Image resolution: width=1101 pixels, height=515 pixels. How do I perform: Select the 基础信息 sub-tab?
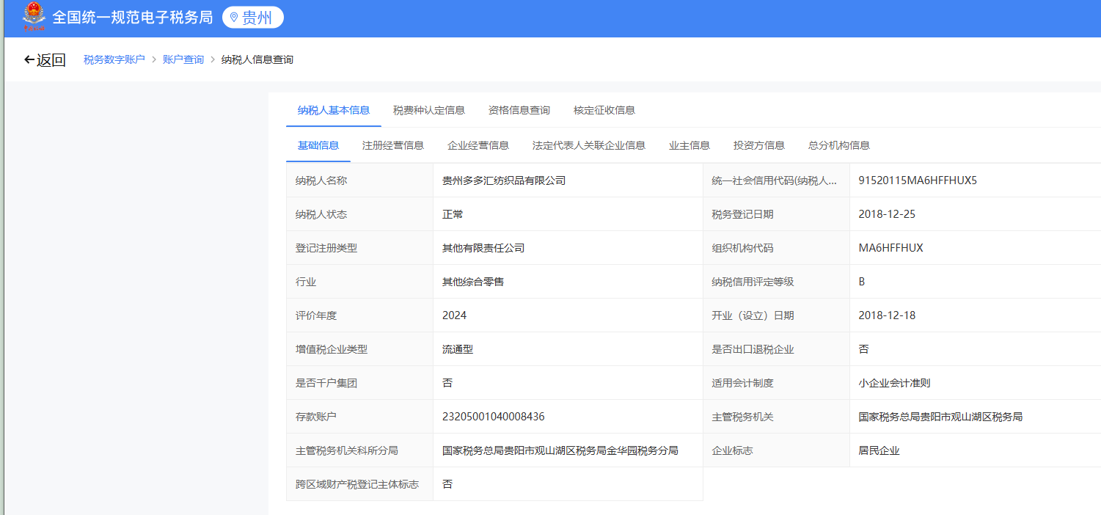(318, 145)
